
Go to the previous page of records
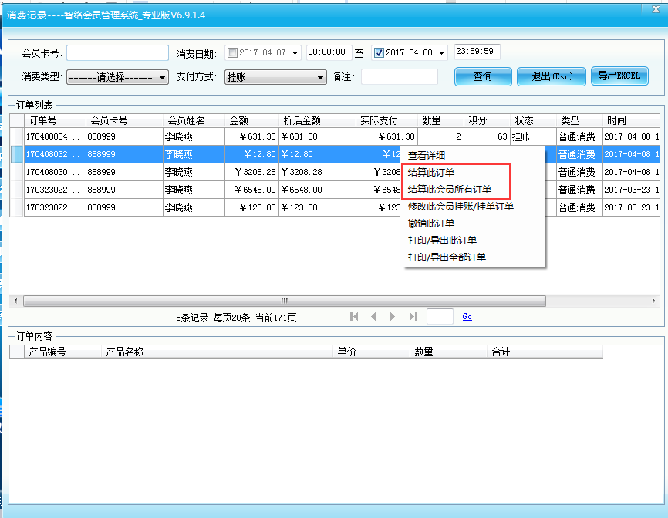point(373,317)
